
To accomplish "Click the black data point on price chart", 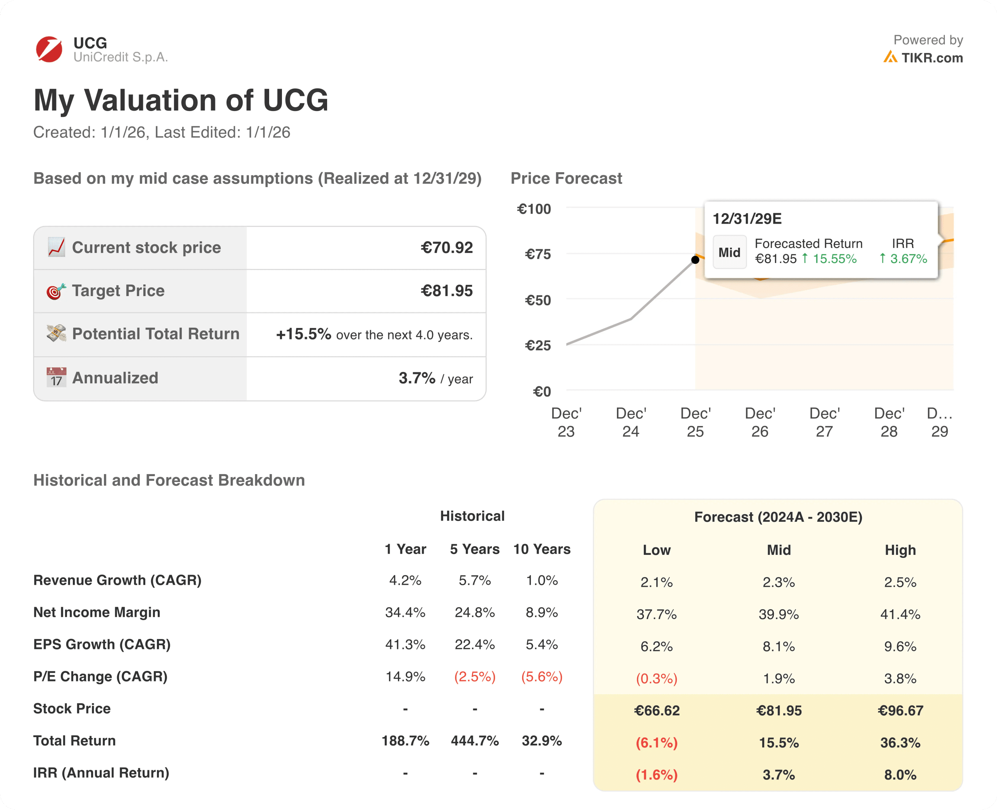I will pyautogui.click(x=695, y=259).
